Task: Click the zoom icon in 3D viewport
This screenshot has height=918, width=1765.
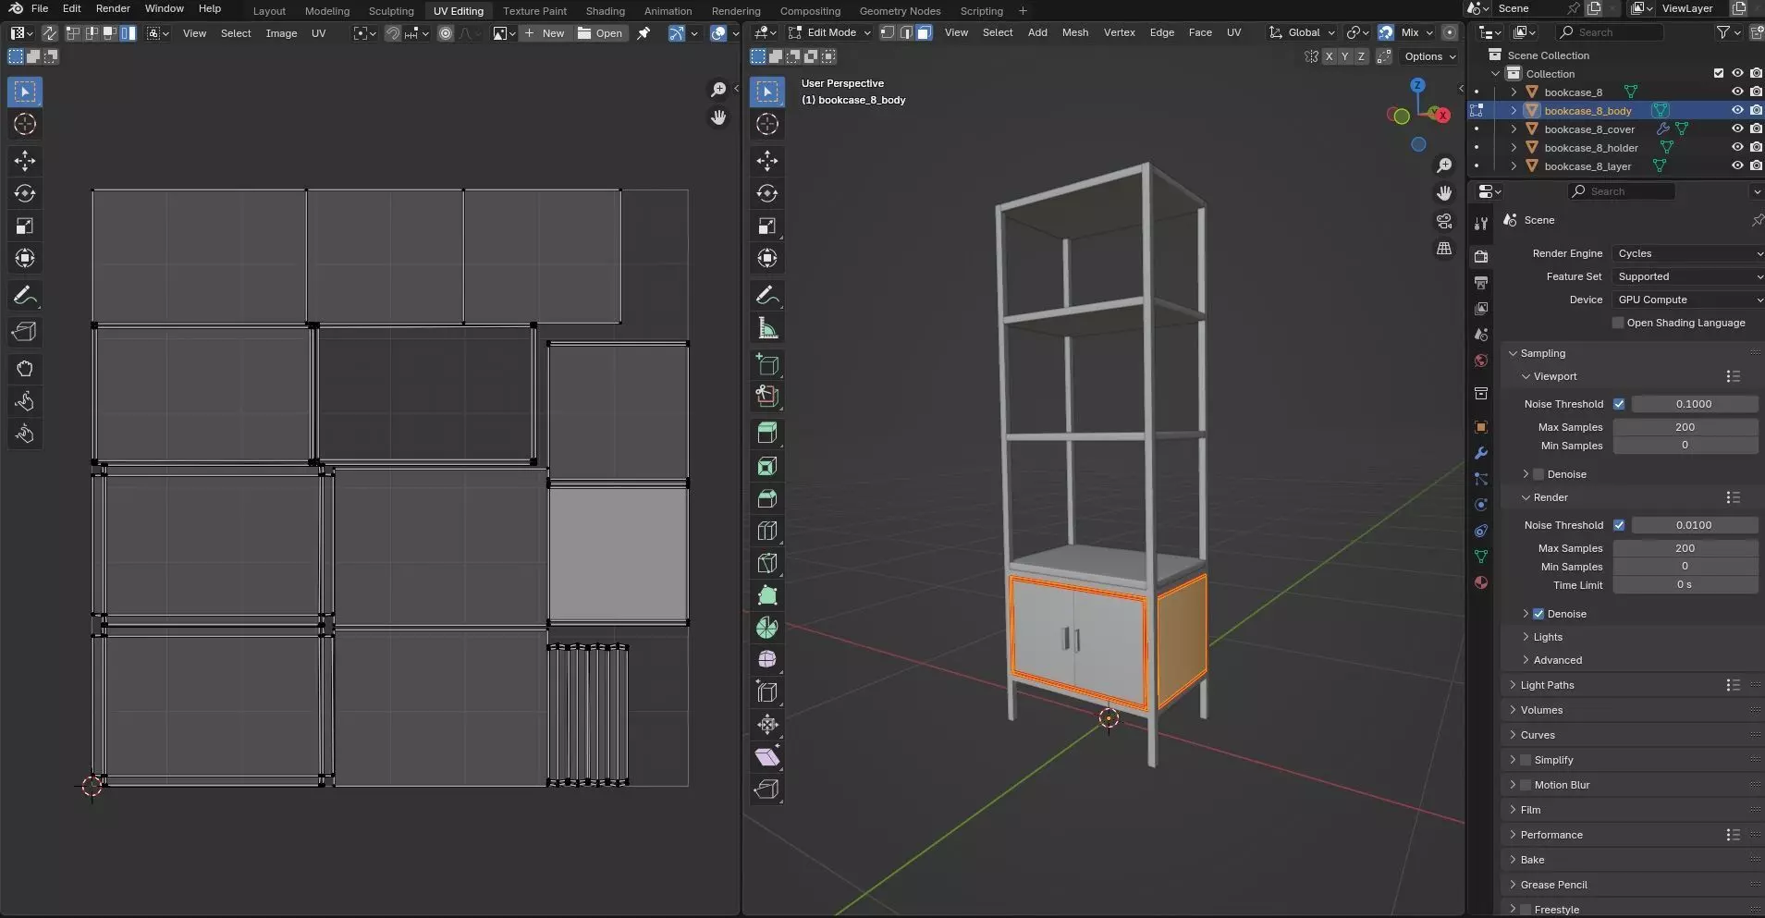Action: point(1444,165)
